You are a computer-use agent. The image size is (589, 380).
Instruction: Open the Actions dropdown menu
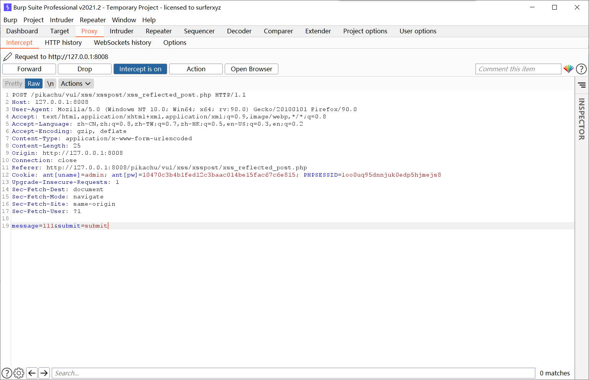click(x=76, y=83)
